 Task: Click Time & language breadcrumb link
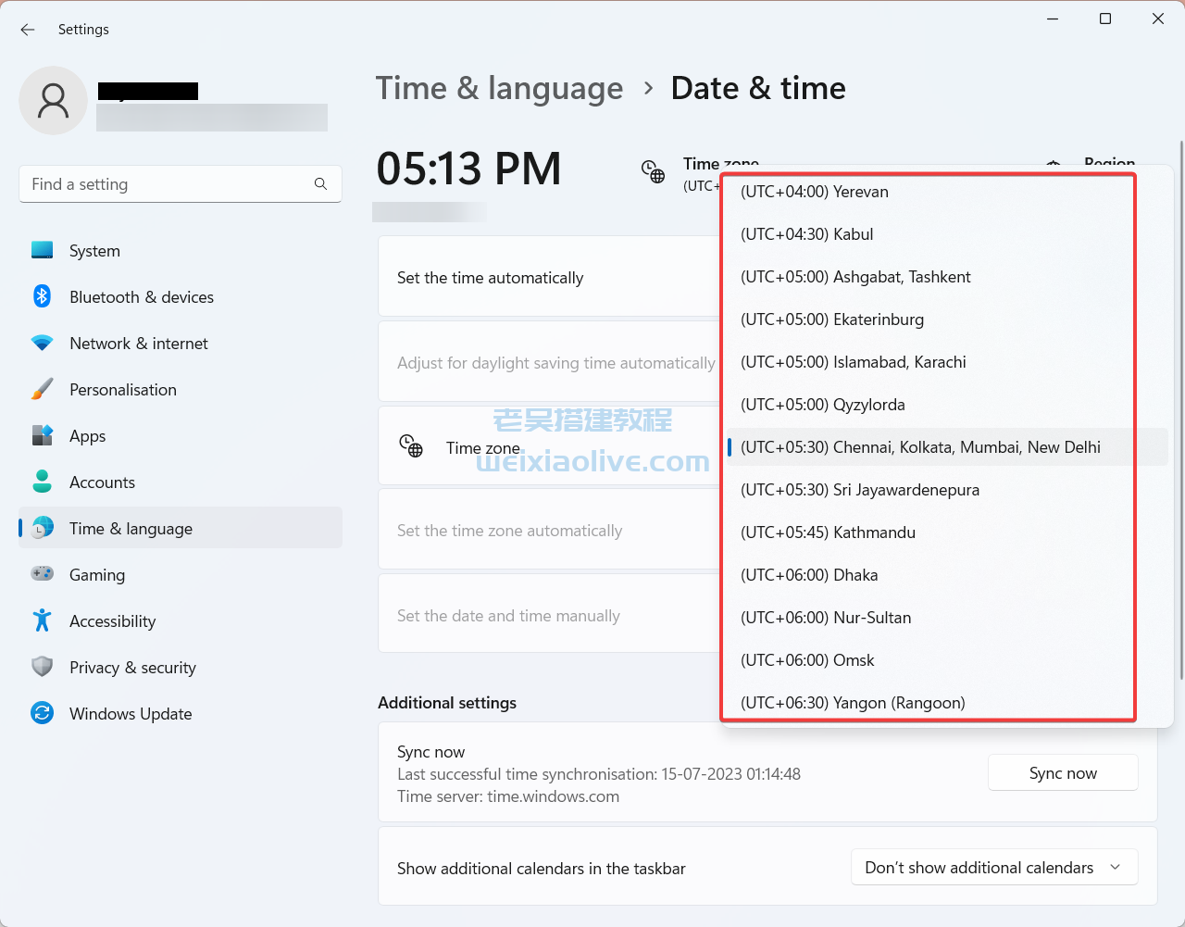(499, 88)
